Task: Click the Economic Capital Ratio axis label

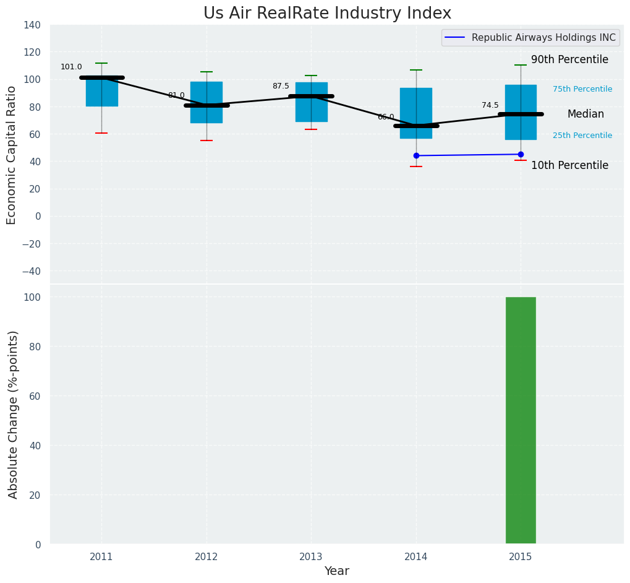Action: pos(12,154)
